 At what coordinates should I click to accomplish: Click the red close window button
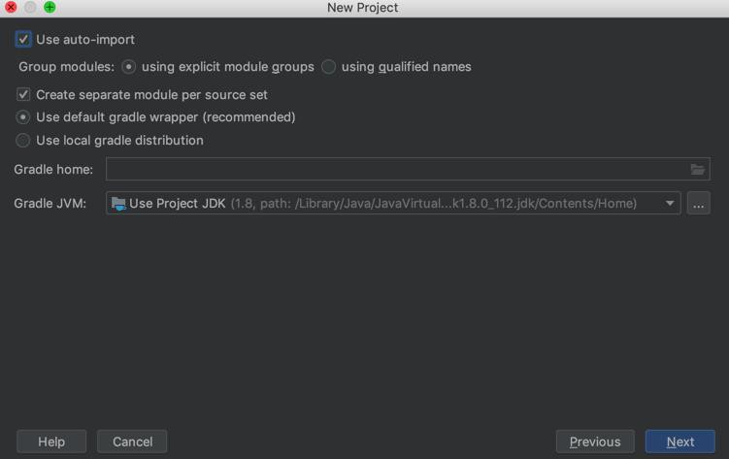[x=11, y=8]
